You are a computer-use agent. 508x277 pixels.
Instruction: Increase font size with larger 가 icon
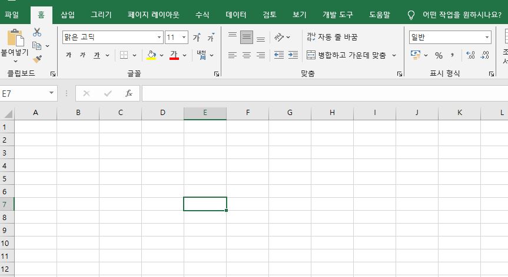pos(197,37)
